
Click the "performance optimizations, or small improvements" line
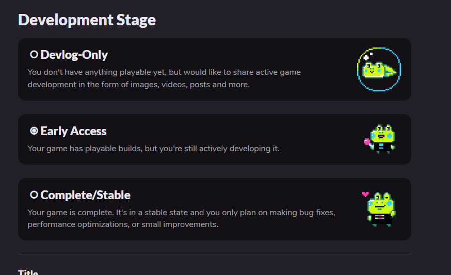pos(123,224)
